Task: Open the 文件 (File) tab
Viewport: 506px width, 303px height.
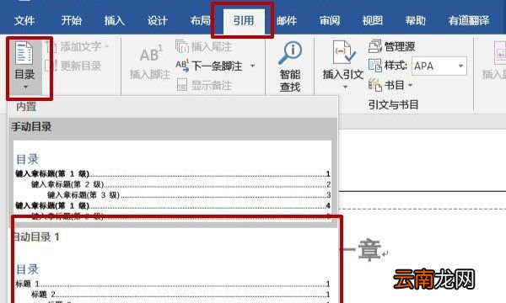Action: [24, 21]
